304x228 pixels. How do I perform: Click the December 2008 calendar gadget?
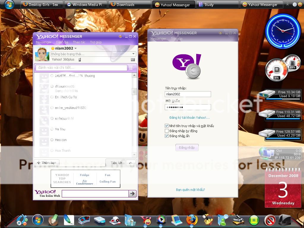click(283, 188)
